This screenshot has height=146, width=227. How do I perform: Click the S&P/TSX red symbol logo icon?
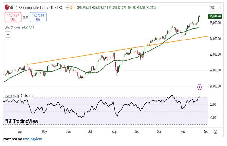[6, 7]
